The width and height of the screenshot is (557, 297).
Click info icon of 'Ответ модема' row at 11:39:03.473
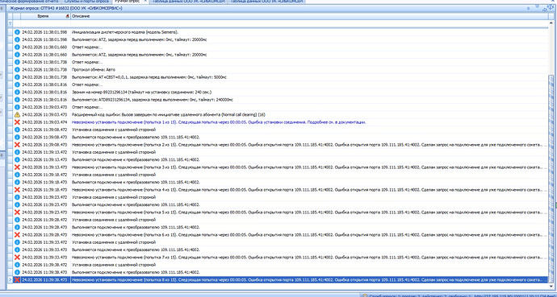(x=17, y=107)
